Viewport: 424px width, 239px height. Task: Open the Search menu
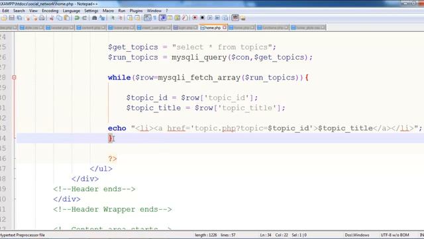click(19, 11)
